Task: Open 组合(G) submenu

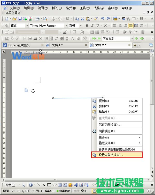Action: pyautogui.click(x=117, y=138)
